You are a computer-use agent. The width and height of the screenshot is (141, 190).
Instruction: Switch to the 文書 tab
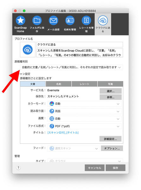33,84
